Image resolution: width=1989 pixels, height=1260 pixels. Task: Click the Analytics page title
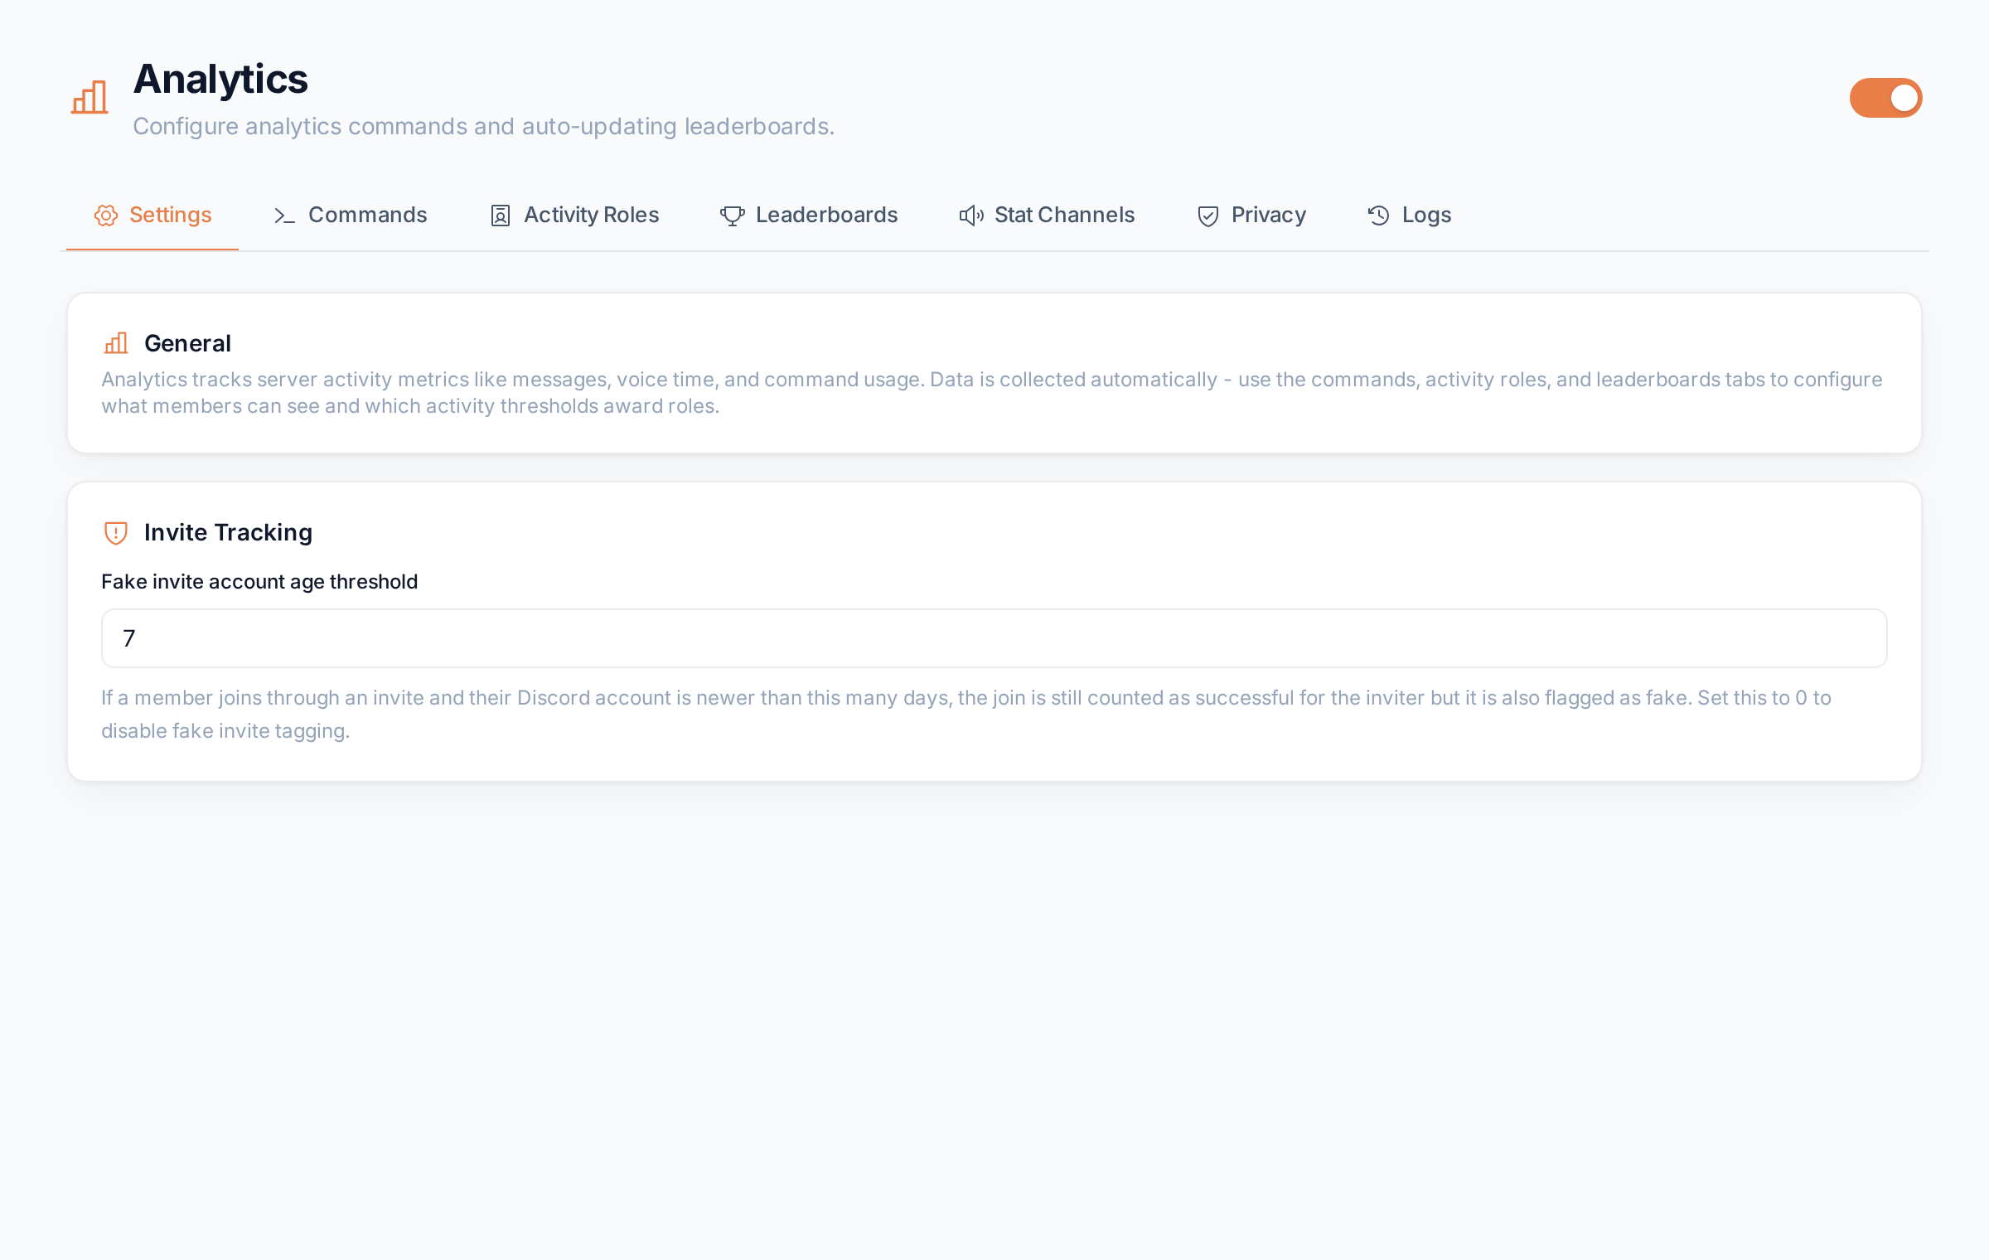220,80
